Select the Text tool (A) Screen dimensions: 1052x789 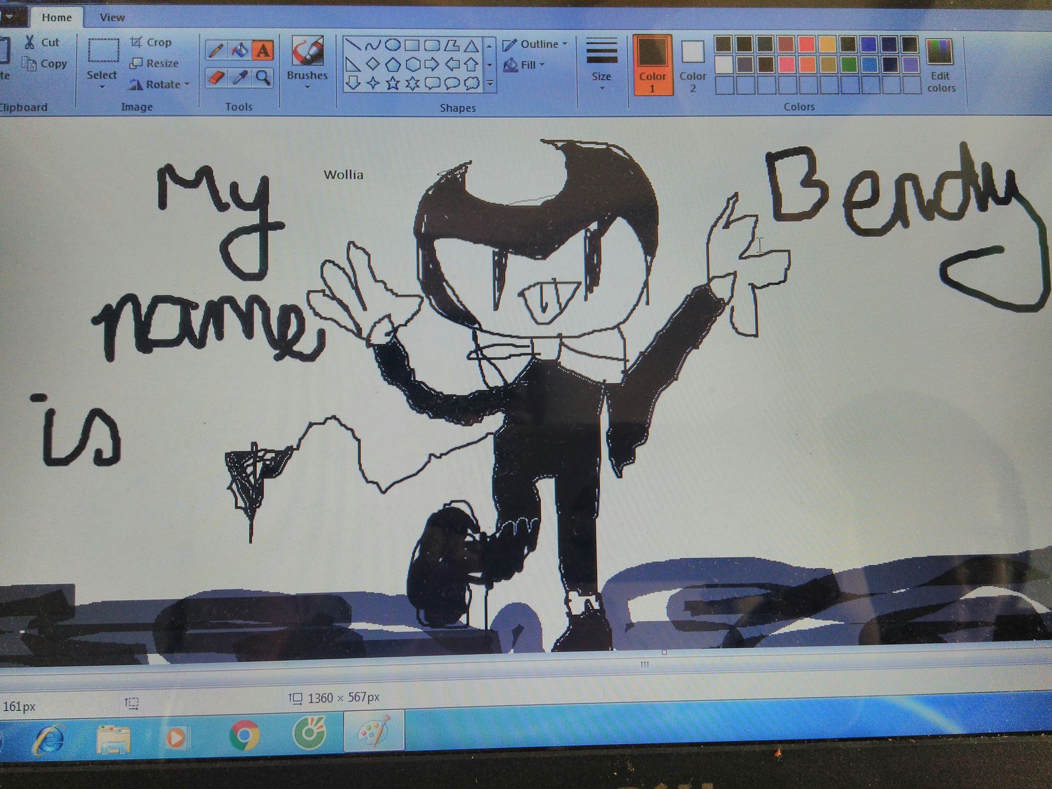click(x=263, y=50)
